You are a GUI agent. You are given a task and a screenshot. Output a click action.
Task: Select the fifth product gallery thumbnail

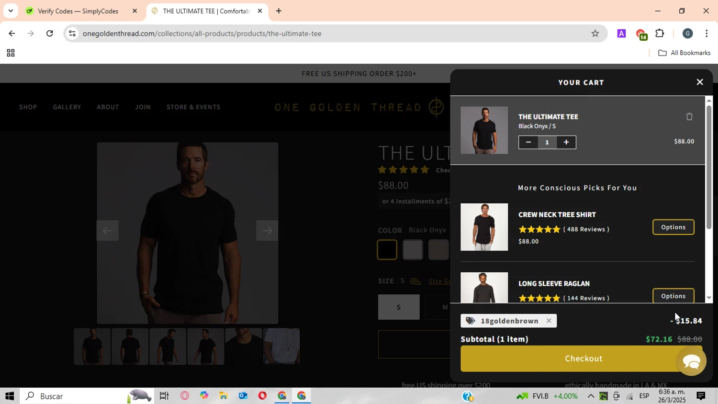click(x=243, y=346)
